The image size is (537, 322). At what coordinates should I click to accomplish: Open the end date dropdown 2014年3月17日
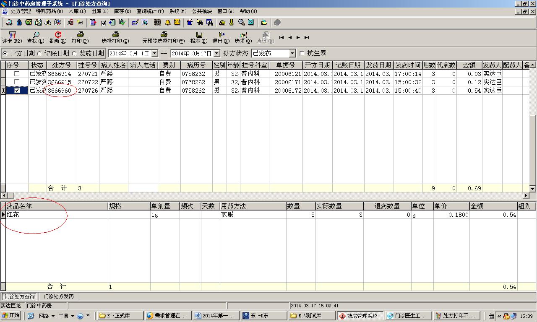coord(216,54)
